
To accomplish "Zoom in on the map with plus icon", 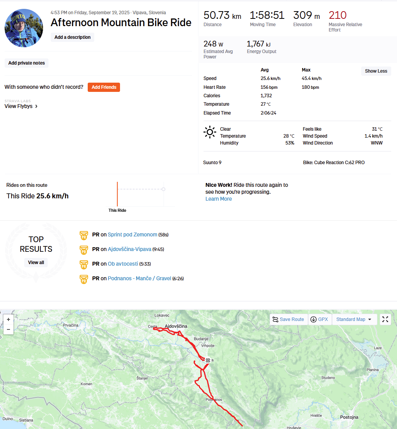I will click(8, 319).
